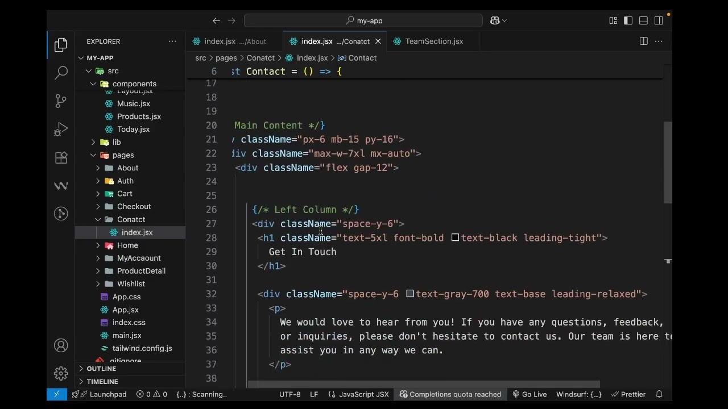
Task: Go back with the left arrow
Action: (x=216, y=20)
